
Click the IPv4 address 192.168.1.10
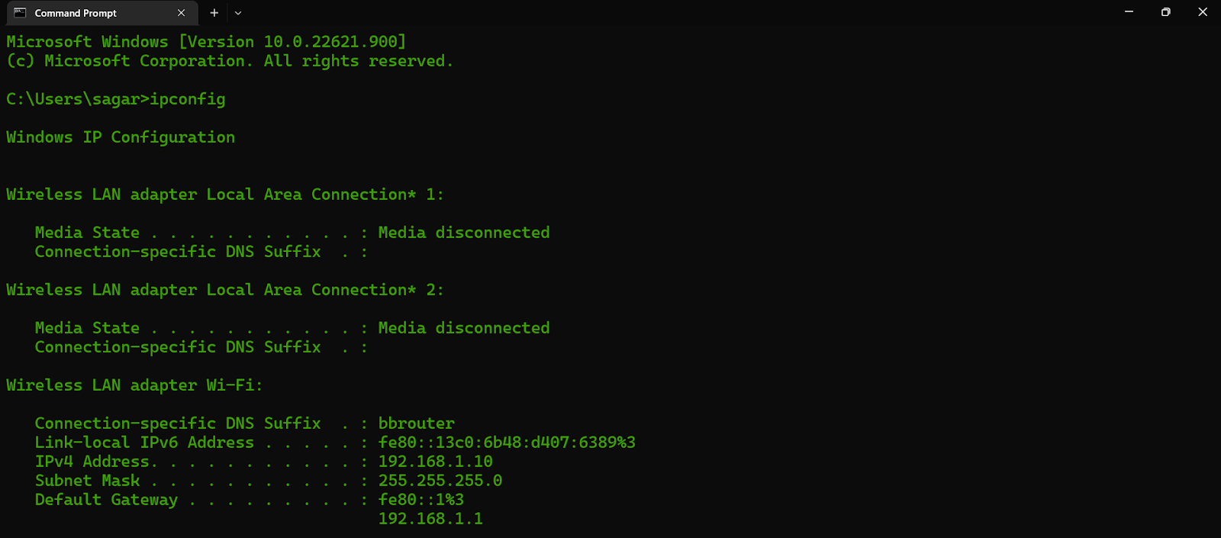[436, 462]
